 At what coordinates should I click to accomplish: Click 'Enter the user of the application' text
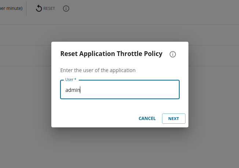pyautogui.click(x=98, y=70)
